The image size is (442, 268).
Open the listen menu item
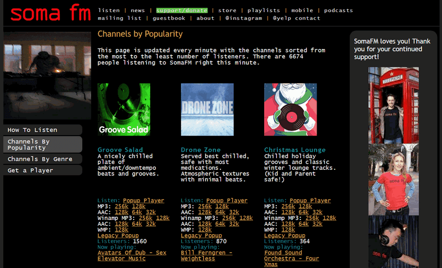109,10
